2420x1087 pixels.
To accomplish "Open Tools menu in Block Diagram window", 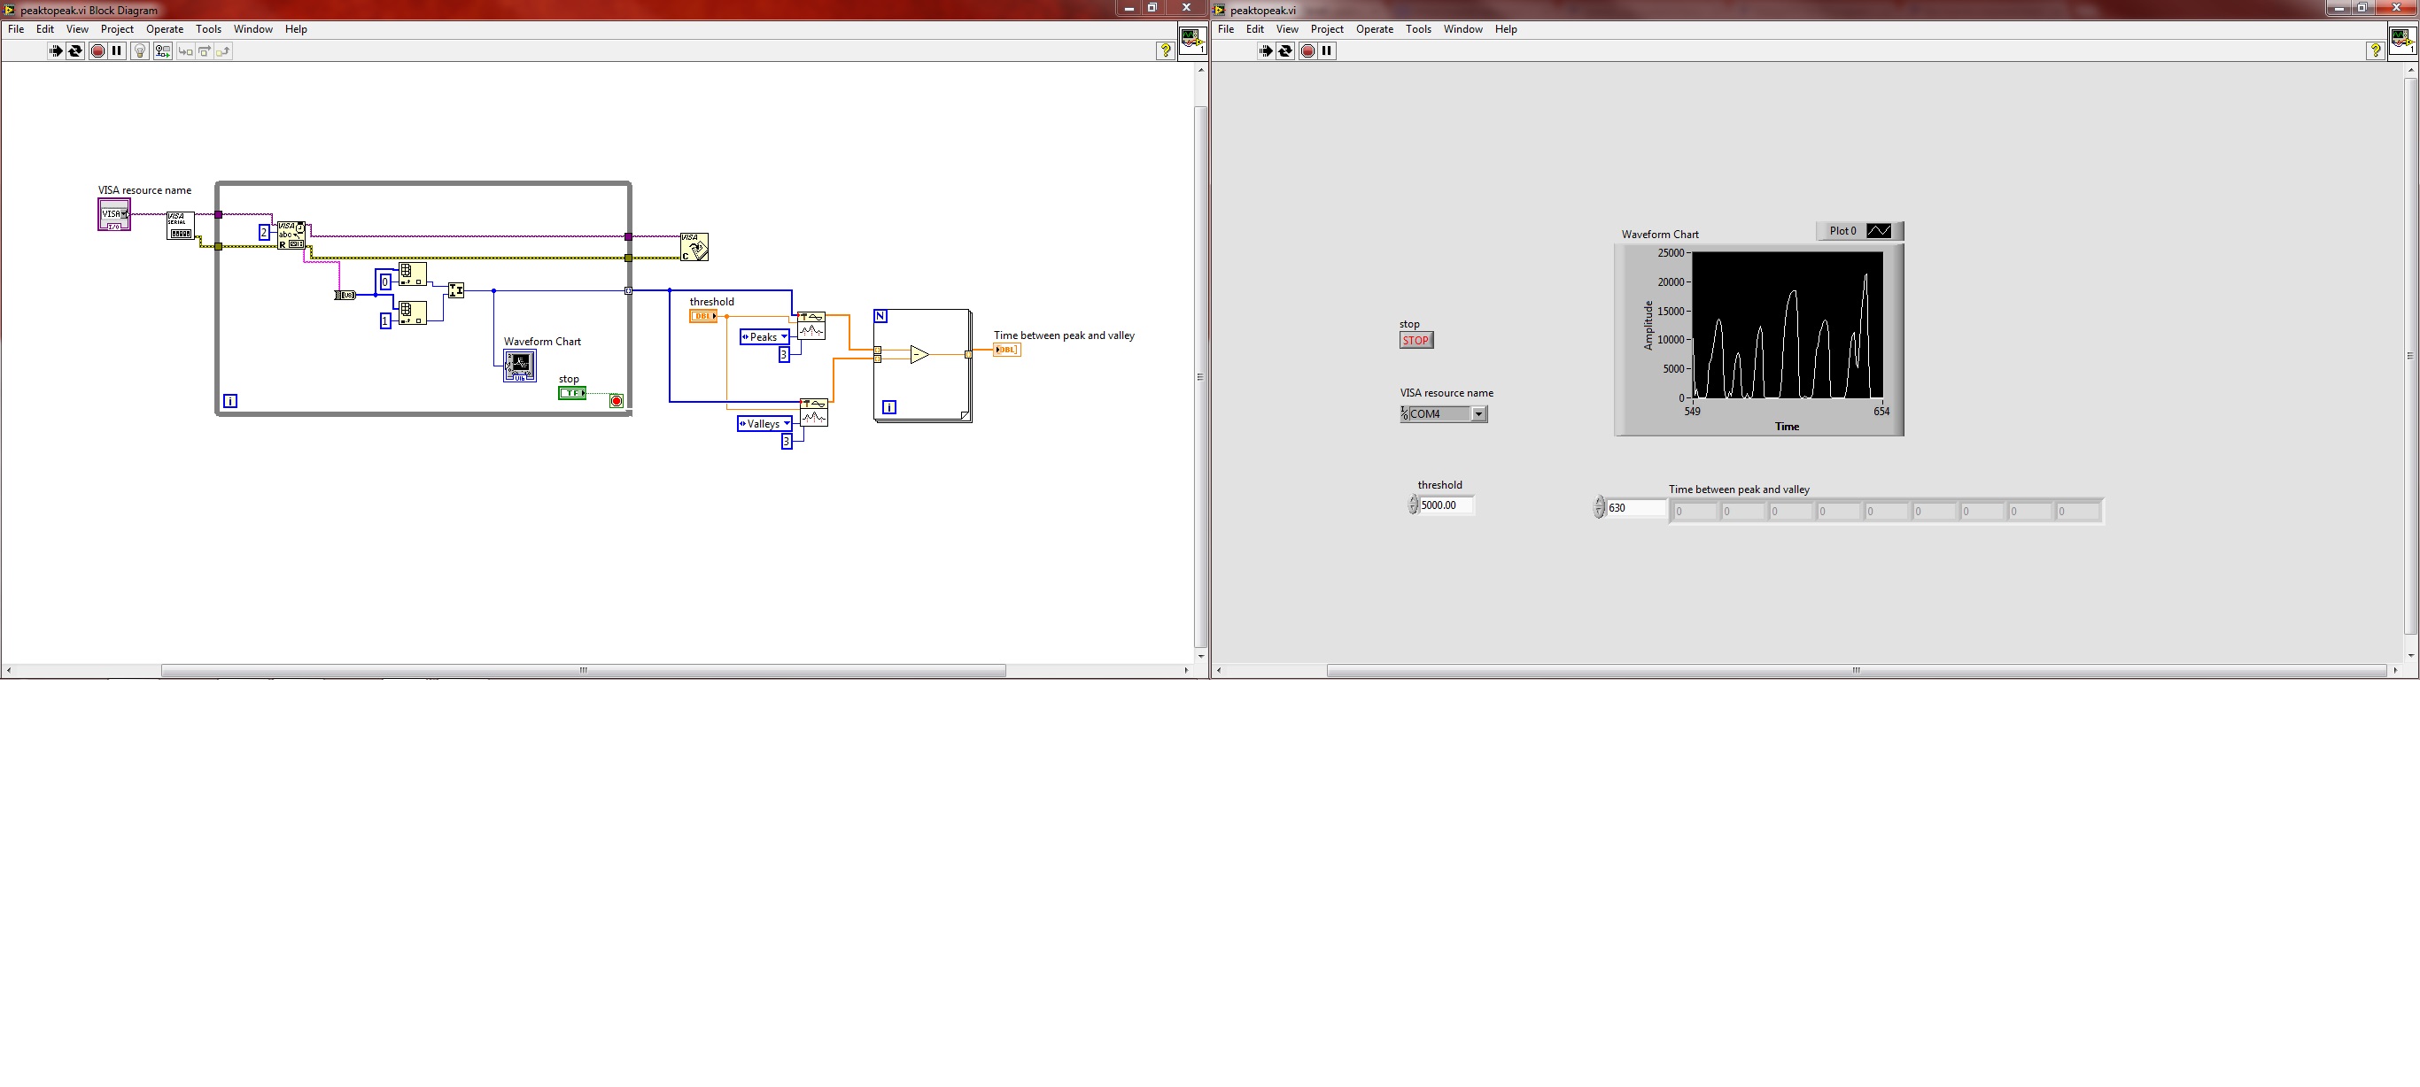I will pos(208,29).
